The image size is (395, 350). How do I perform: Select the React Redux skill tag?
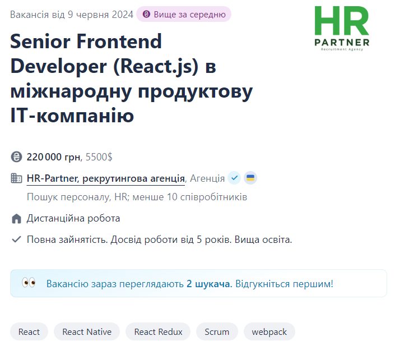pyautogui.click(x=158, y=332)
